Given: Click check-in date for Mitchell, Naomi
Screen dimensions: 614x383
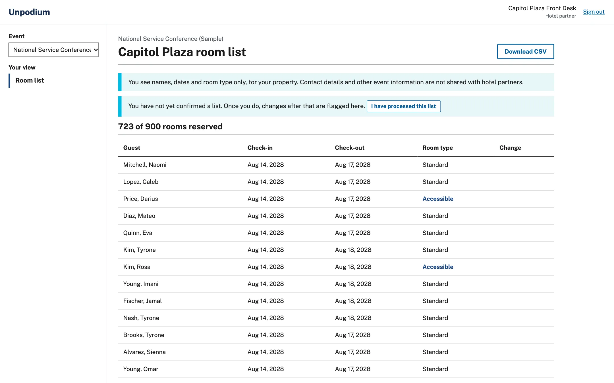Looking at the screenshot, I should coord(265,165).
